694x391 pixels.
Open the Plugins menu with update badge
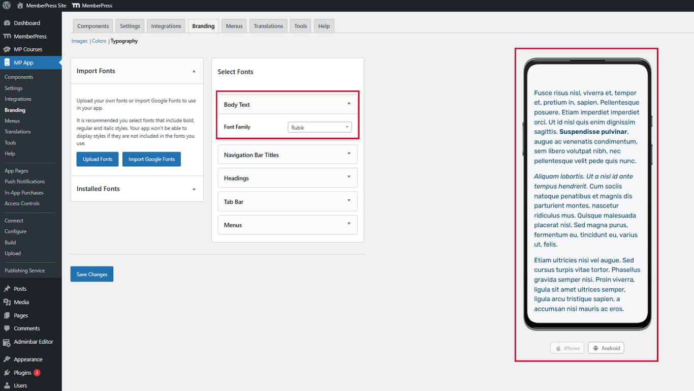click(23, 373)
